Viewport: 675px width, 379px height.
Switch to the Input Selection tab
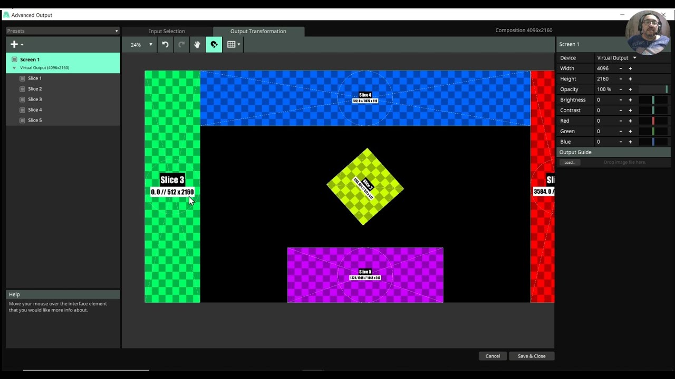[x=167, y=32]
